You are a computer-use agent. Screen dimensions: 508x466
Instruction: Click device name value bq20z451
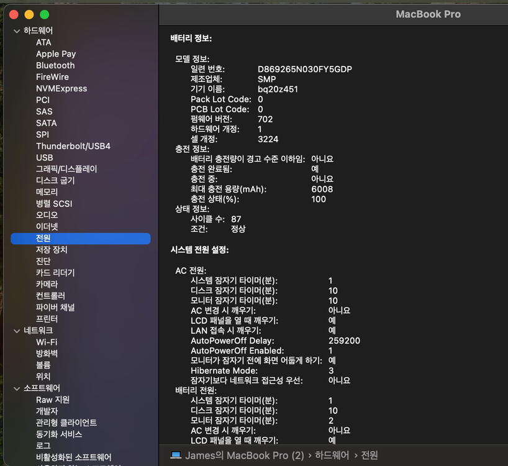pyautogui.click(x=278, y=89)
